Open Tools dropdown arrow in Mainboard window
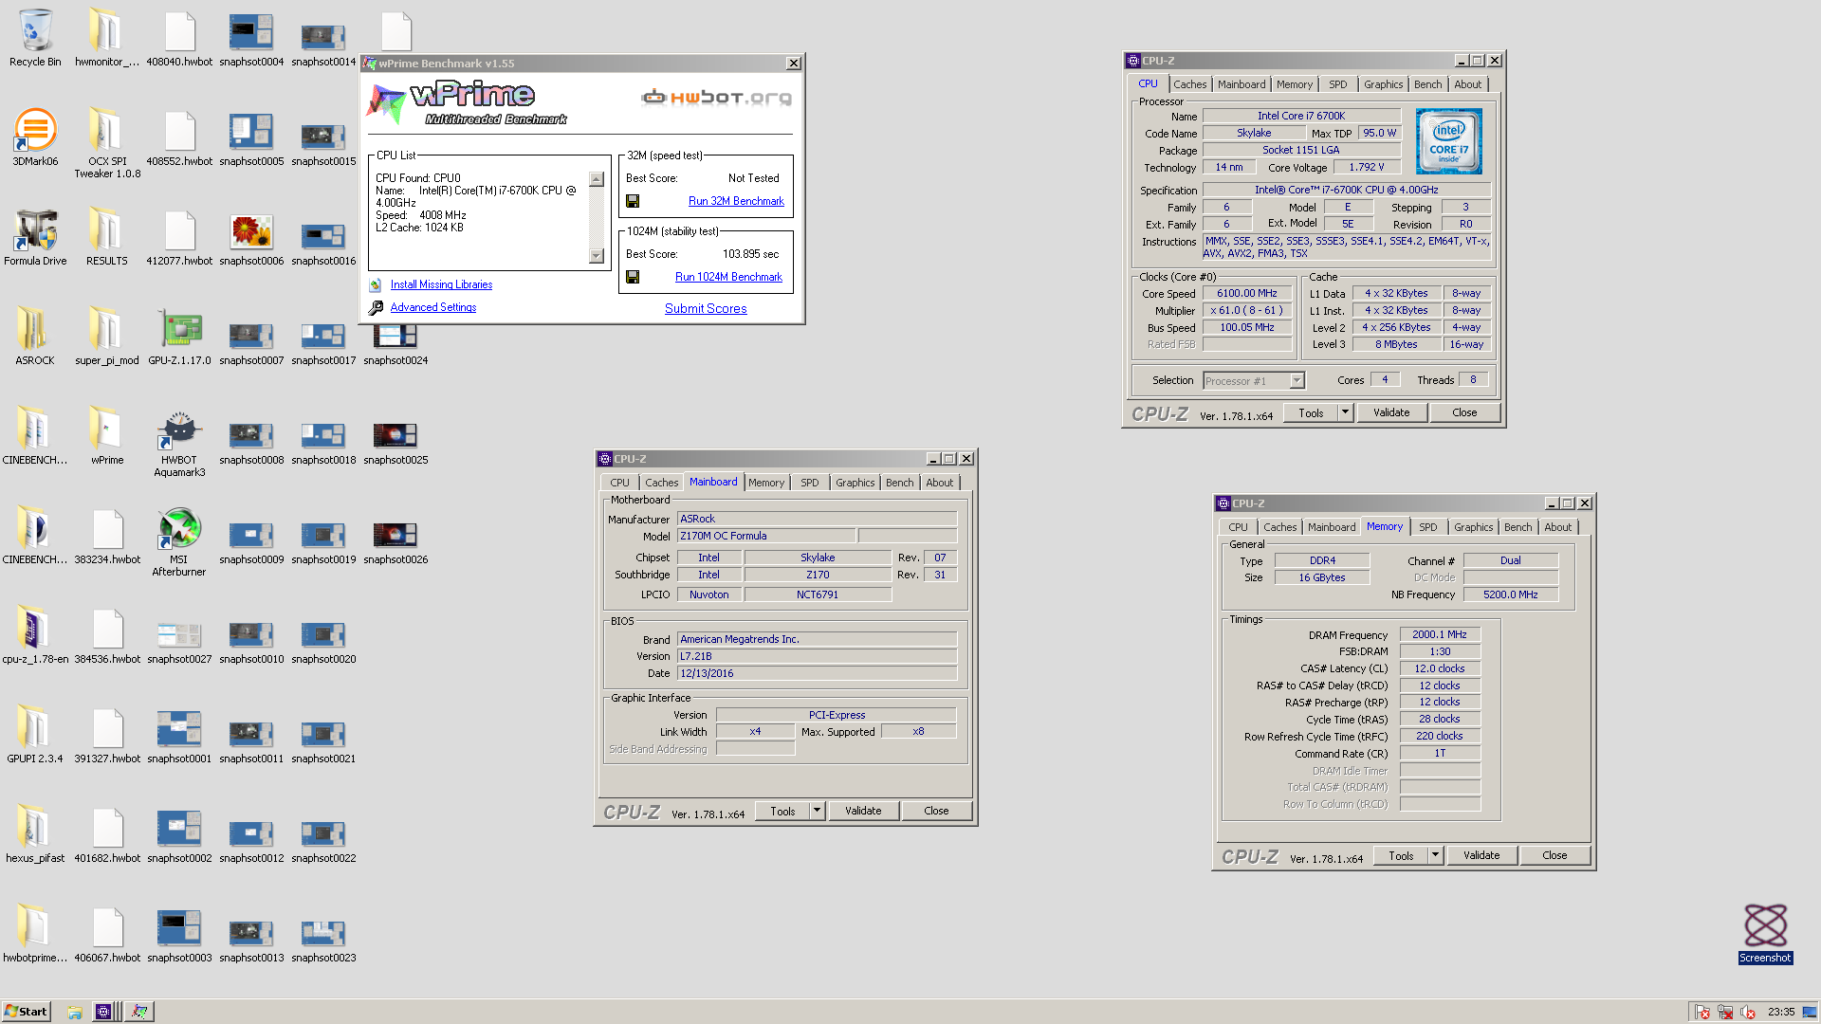Viewport: 1821px width, 1024px height. tap(817, 811)
